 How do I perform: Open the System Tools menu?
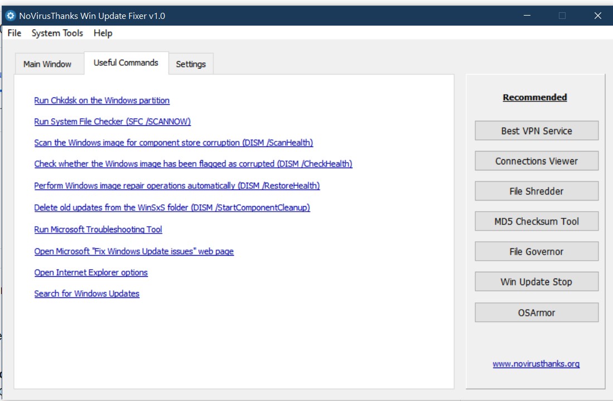[57, 33]
